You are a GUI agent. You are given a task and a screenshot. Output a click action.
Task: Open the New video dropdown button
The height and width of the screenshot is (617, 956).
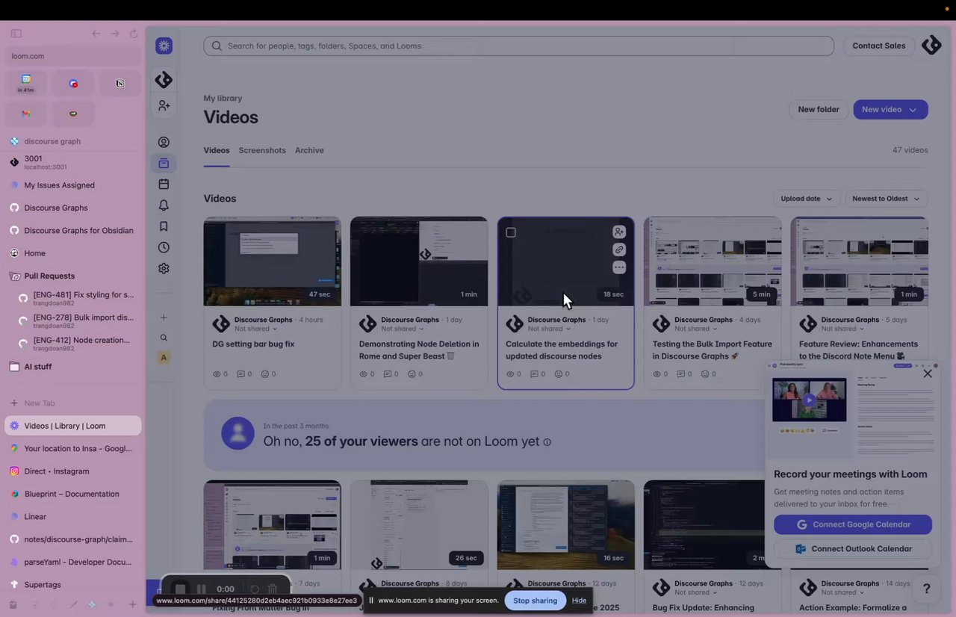(x=890, y=109)
